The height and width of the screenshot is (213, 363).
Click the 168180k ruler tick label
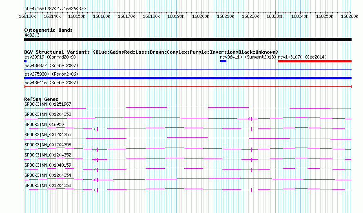point(151,16)
